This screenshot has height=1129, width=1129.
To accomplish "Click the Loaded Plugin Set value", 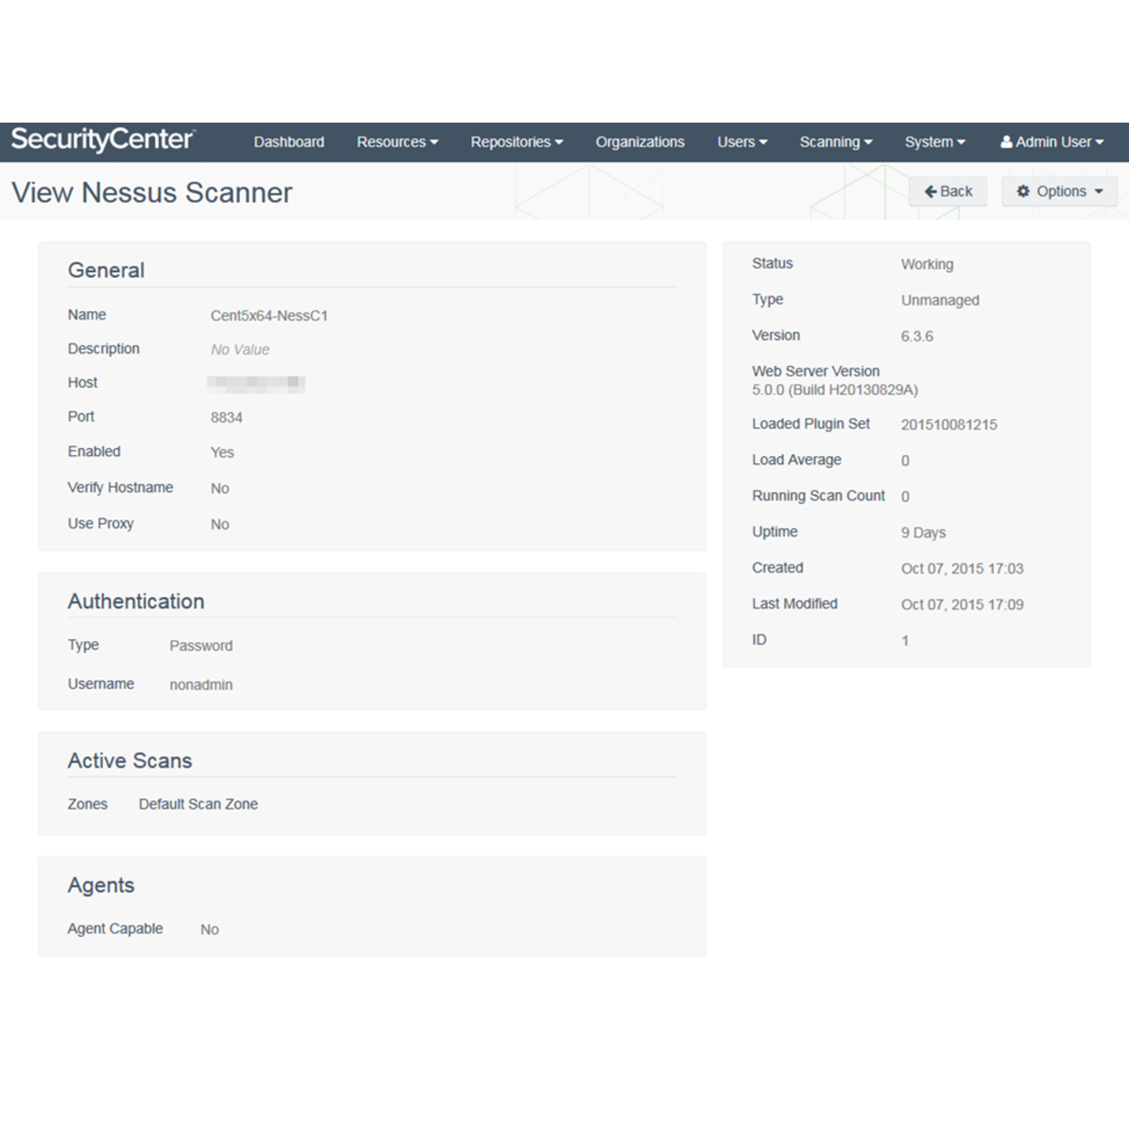I will point(949,424).
